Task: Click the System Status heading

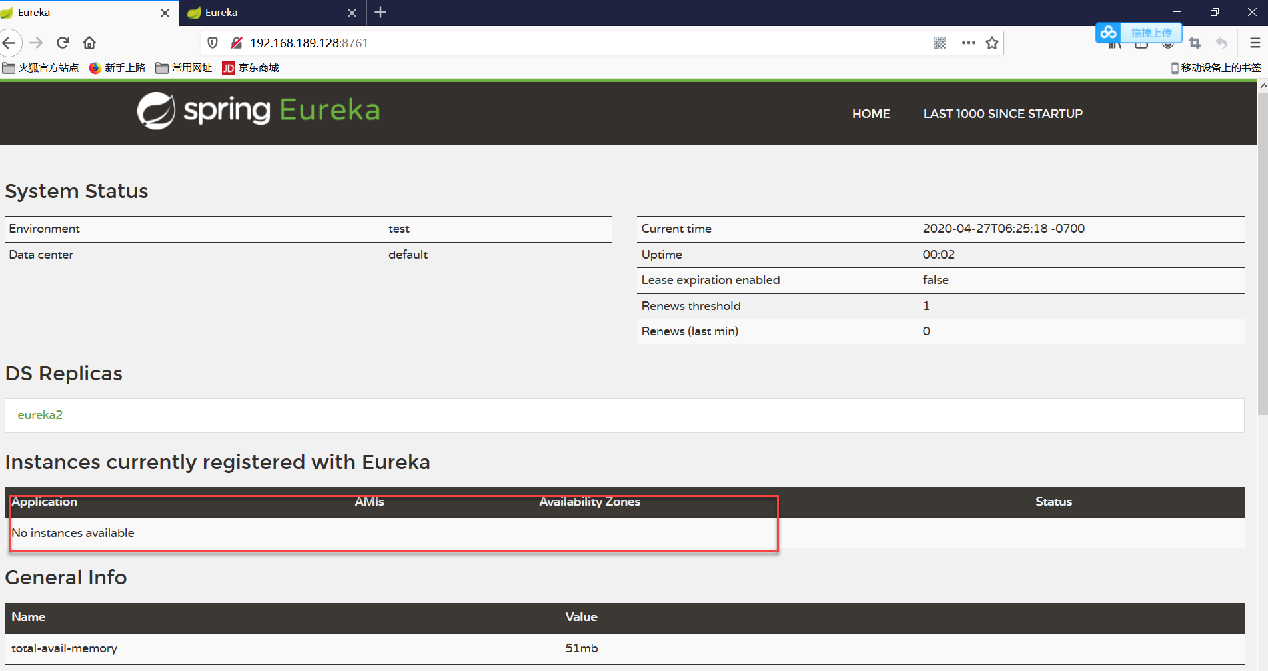Action: pyautogui.click(x=77, y=191)
